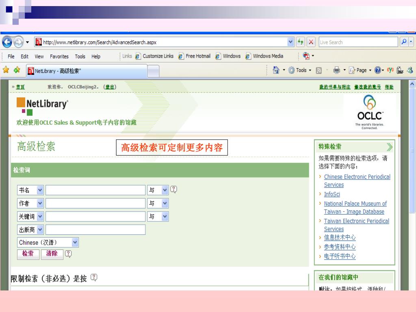Open the search provider options dropdown
Image resolution: width=416 pixels, height=312 pixels.
pos(411,42)
